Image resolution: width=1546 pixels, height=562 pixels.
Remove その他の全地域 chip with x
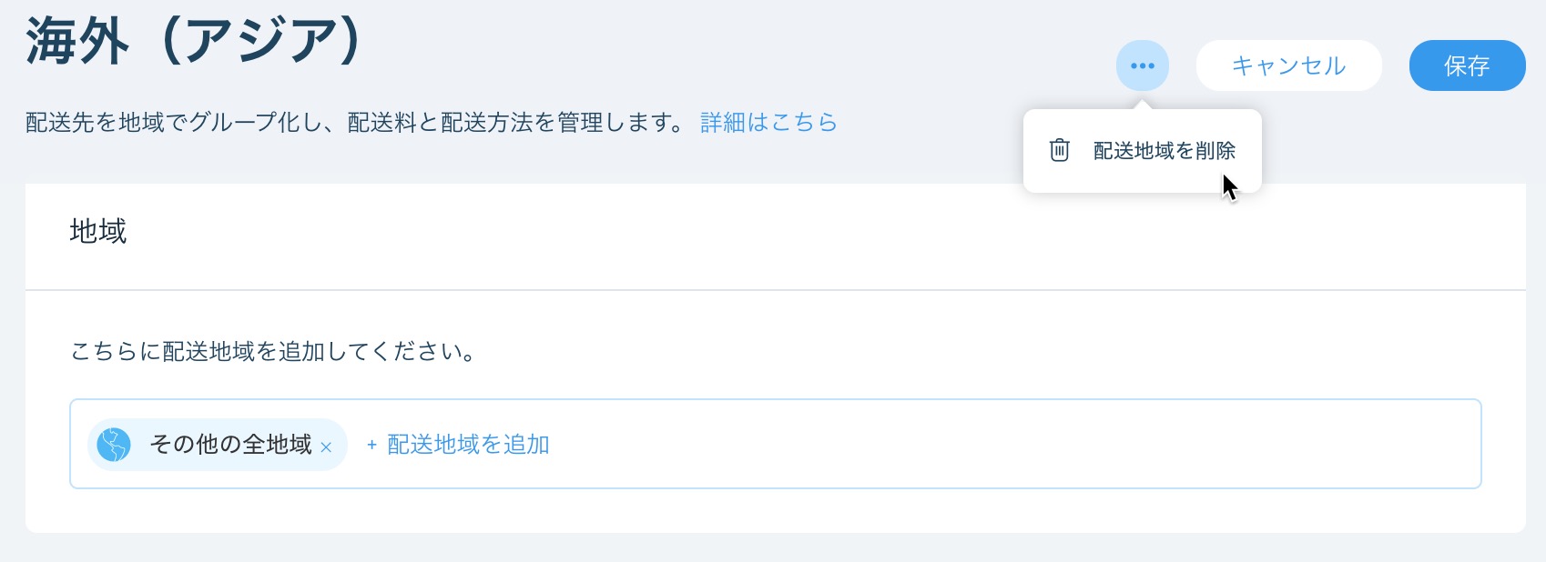point(326,447)
